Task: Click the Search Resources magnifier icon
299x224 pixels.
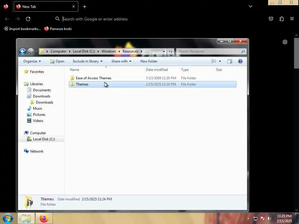Action: pyautogui.click(x=243, y=51)
